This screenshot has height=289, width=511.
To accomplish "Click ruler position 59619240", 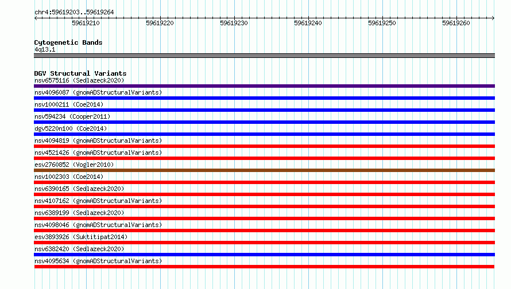I will coord(308,23).
